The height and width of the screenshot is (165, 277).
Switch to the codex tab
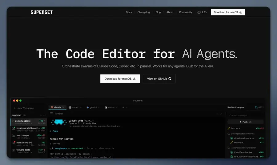[x=75, y=107]
